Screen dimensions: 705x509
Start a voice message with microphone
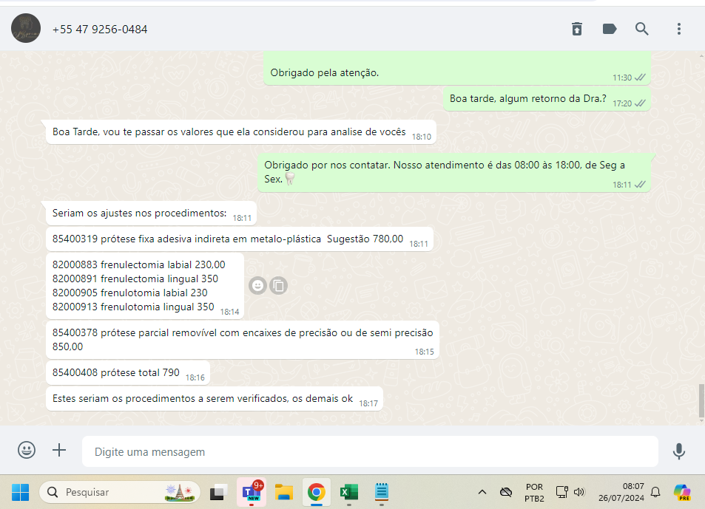pyautogui.click(x=679, y=451)
